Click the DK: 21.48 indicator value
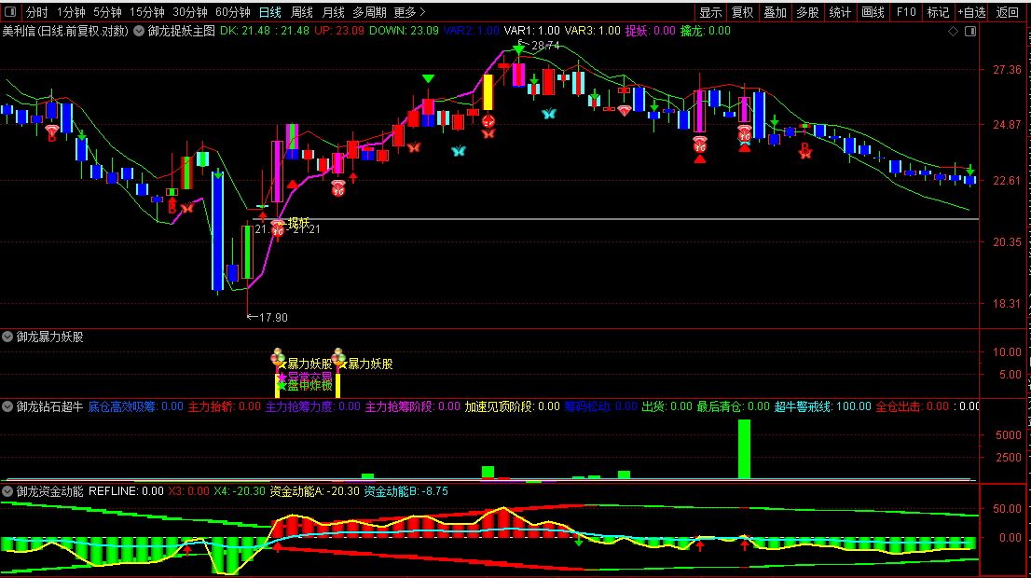 (244, 31)
